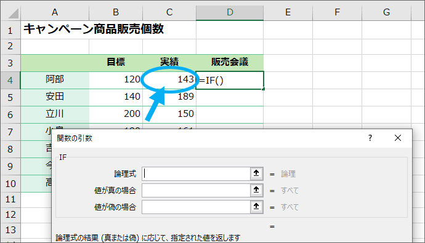Collapse dialog via 値が真の場合 range selector icon
The width and height of the screenshot is (425, 243).
coord(256,190)
